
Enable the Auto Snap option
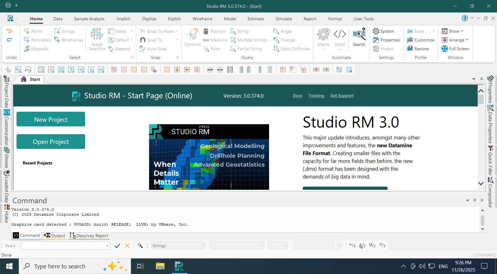click(153, 49)
